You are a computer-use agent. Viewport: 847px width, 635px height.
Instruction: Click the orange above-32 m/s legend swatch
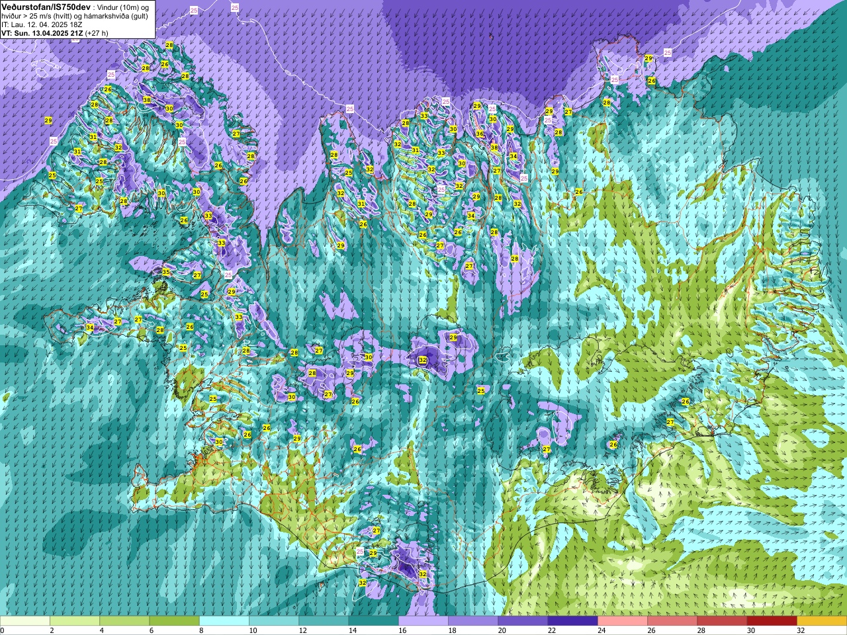pos(822,621)
